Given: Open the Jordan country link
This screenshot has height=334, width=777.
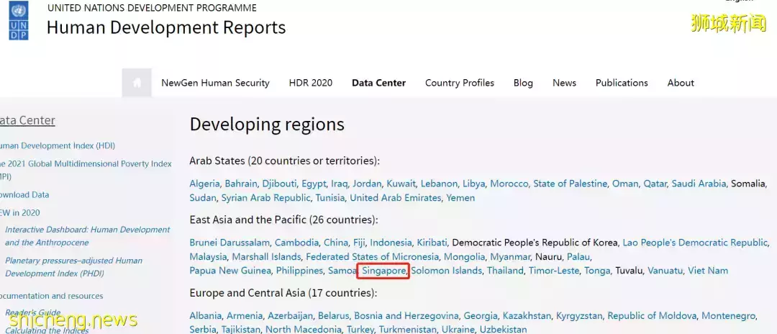Looking at the screenshot, I should (367, 184).
